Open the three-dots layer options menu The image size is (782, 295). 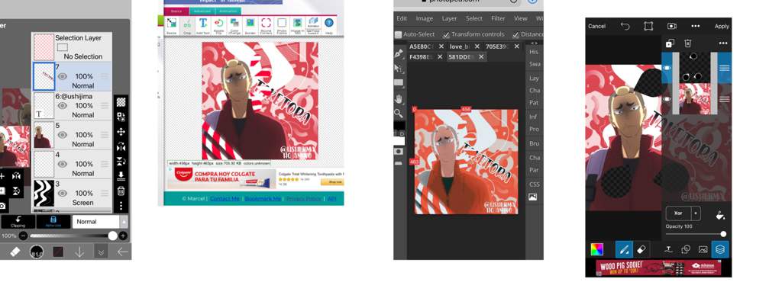722,43
